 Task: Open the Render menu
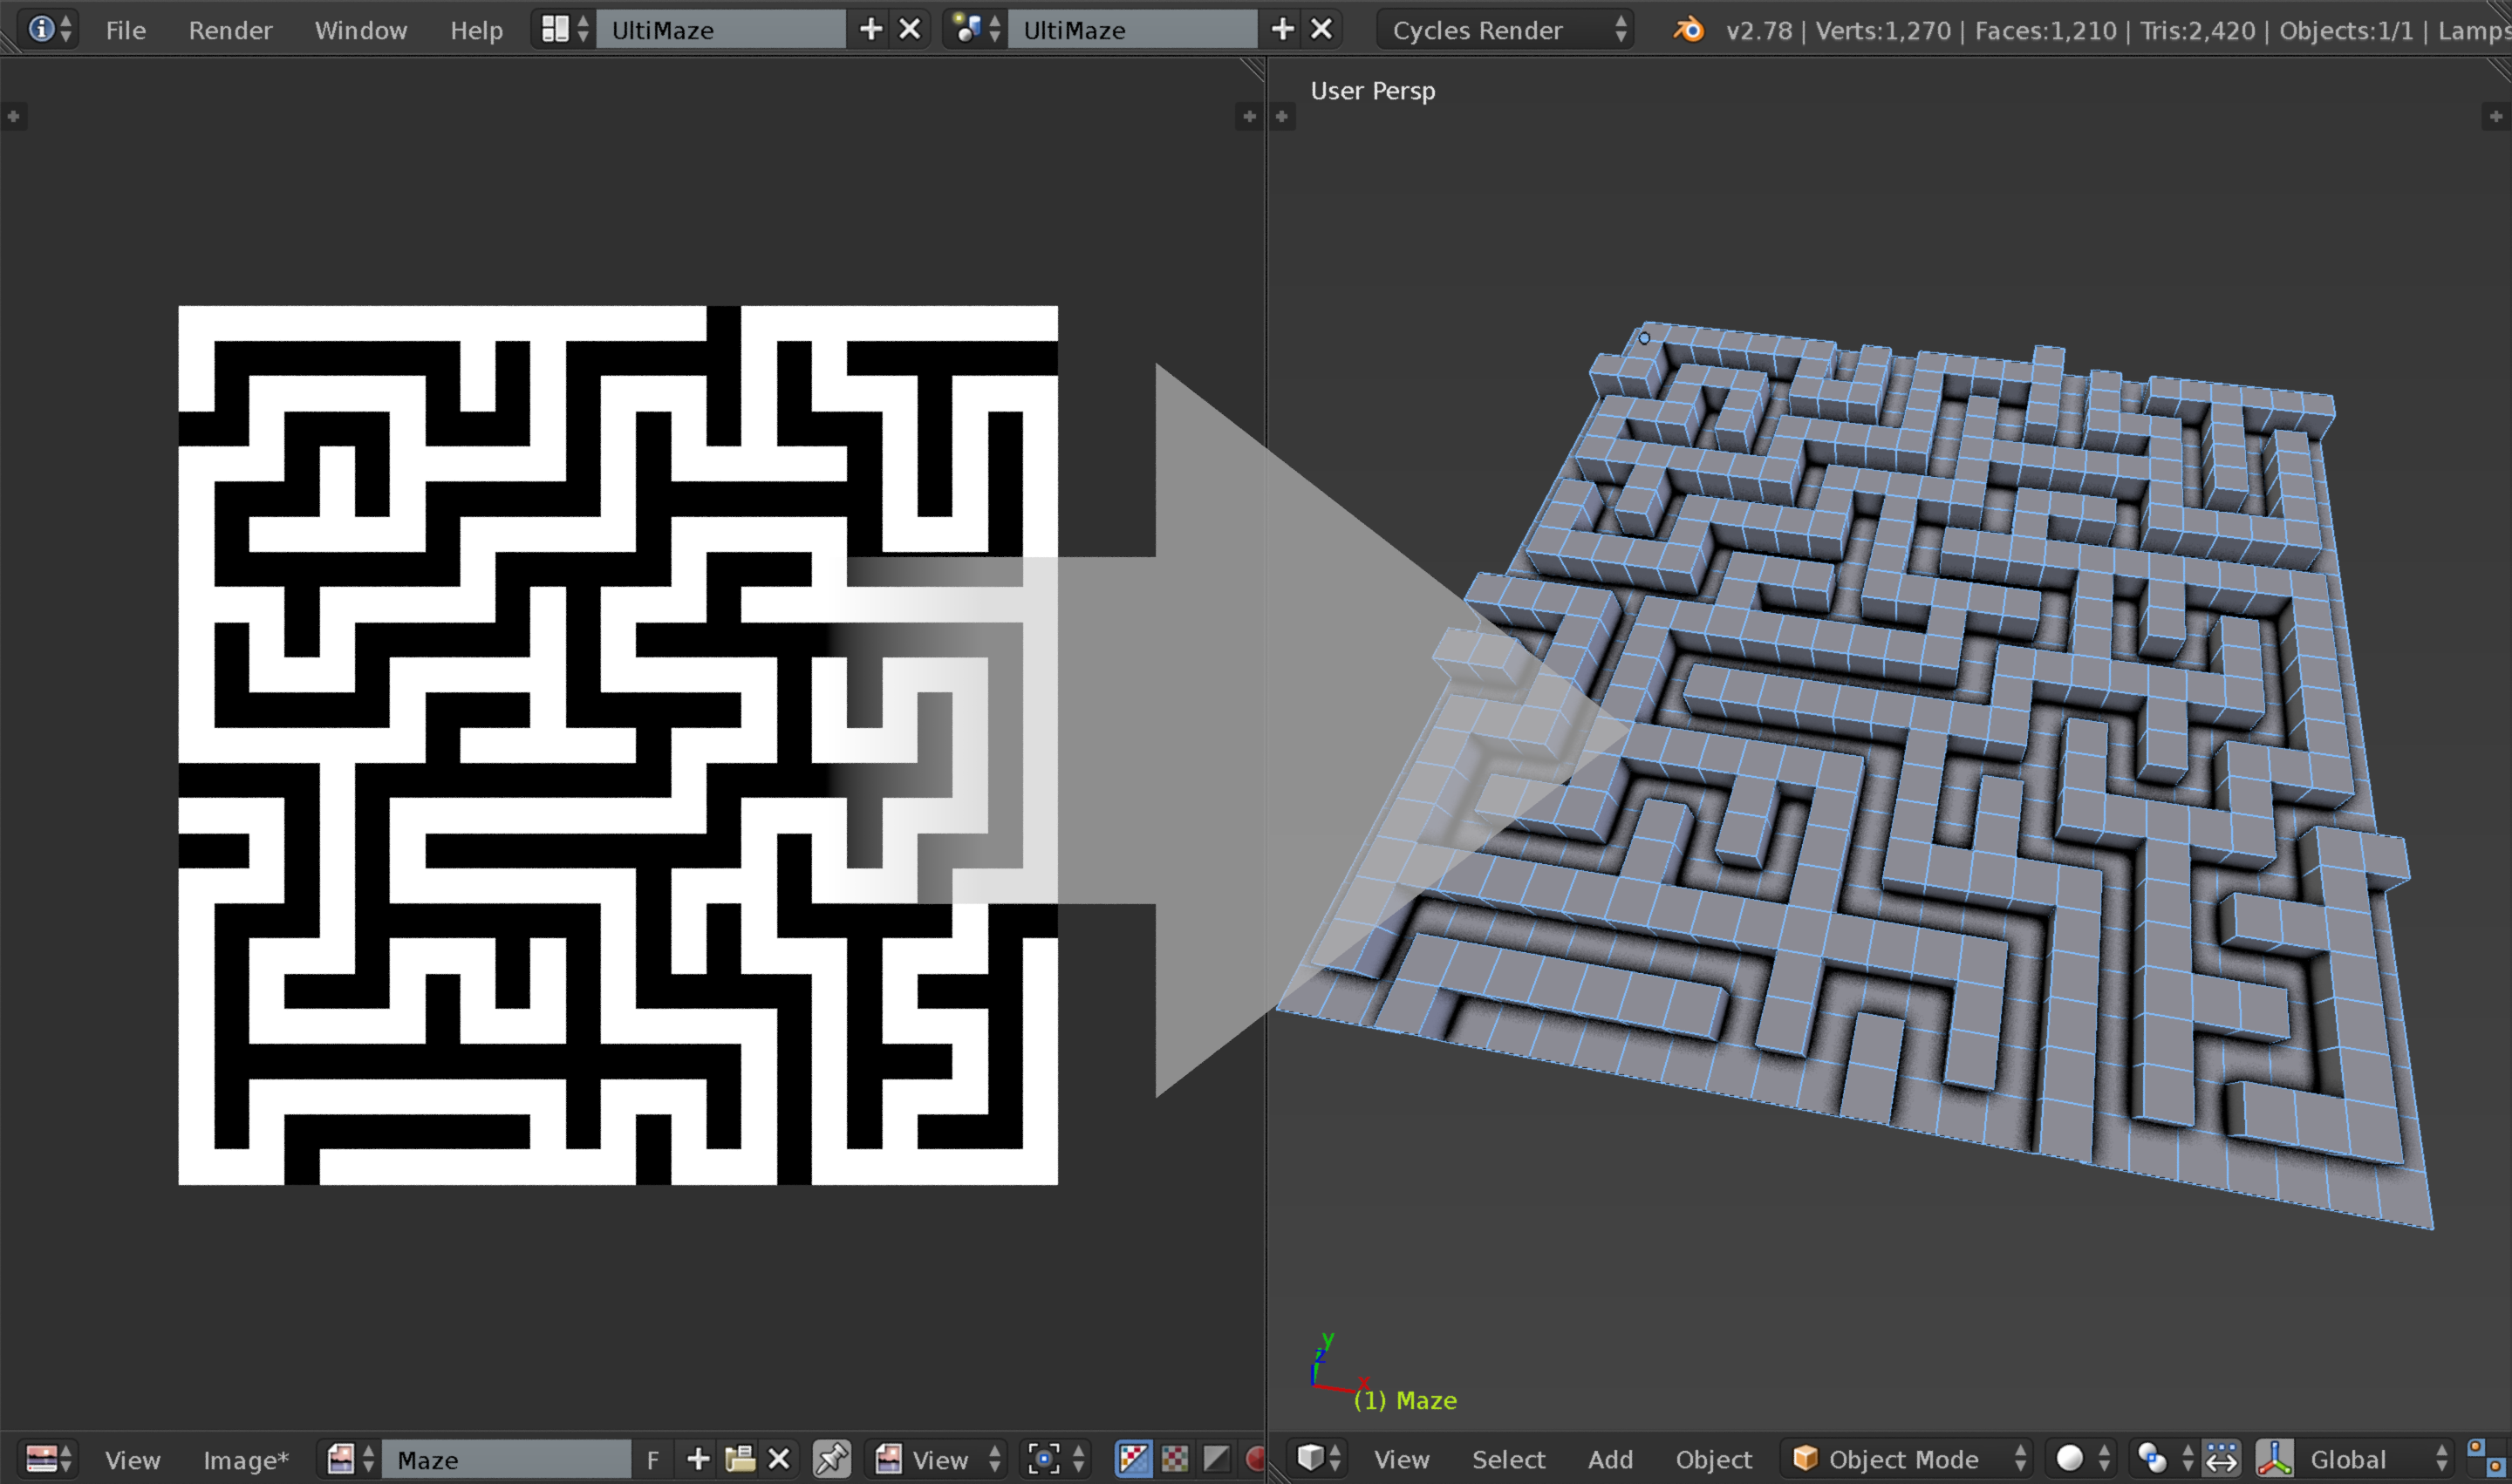230,30
